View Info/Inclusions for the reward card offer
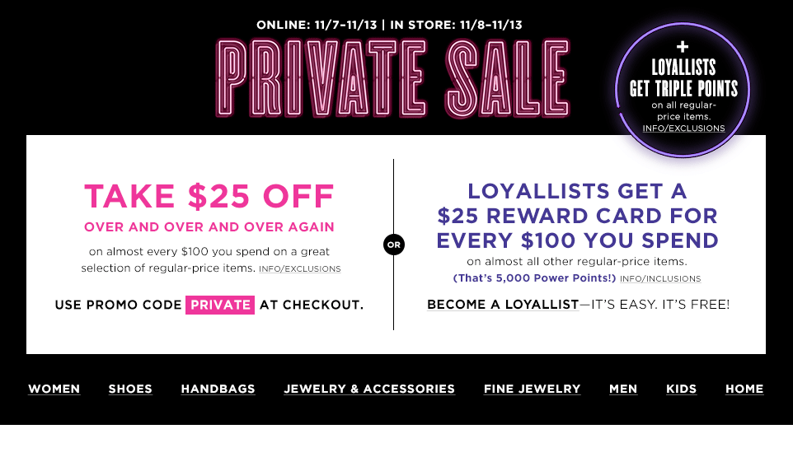 pos(659,279)
